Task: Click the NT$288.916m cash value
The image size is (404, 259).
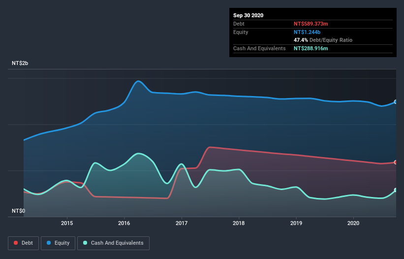Action: [311, 48]
